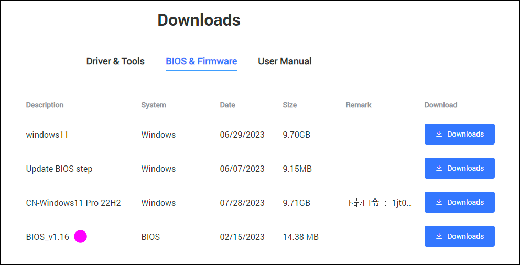Click the 06/29/2023 date cell
The height and width of the screenshot is (265, 520).
click(x=242, y=135)
